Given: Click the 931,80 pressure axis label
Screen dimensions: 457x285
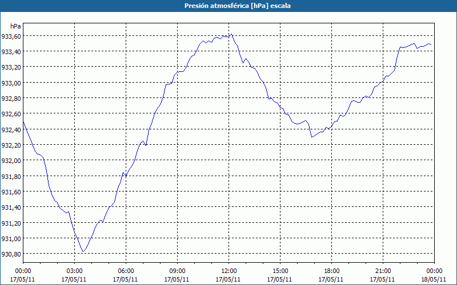Looking at the screenshot, I should point(11,177).
